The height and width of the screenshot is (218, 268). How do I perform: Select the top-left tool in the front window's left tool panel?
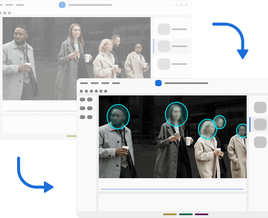point(82,100)
